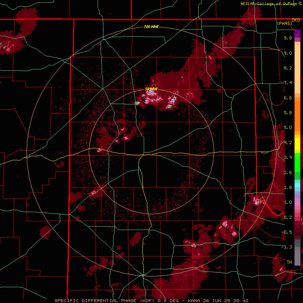The height and width of the screenshot is (303, 303).
Task: Pick the yellow segment of the color bar
Action: click(297, 144)
